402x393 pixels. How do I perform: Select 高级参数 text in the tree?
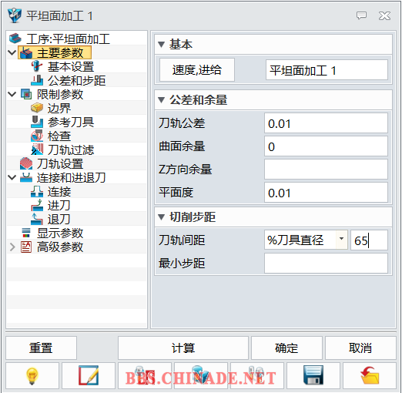click(x=60, y=247)
